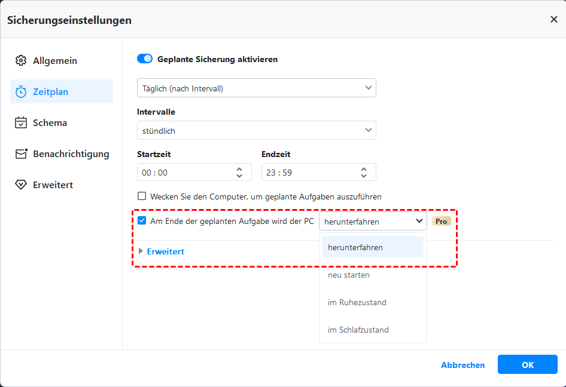Enable the wake computer checkbox
Viewport: 566px width, 387px height.
pos(142,196)
